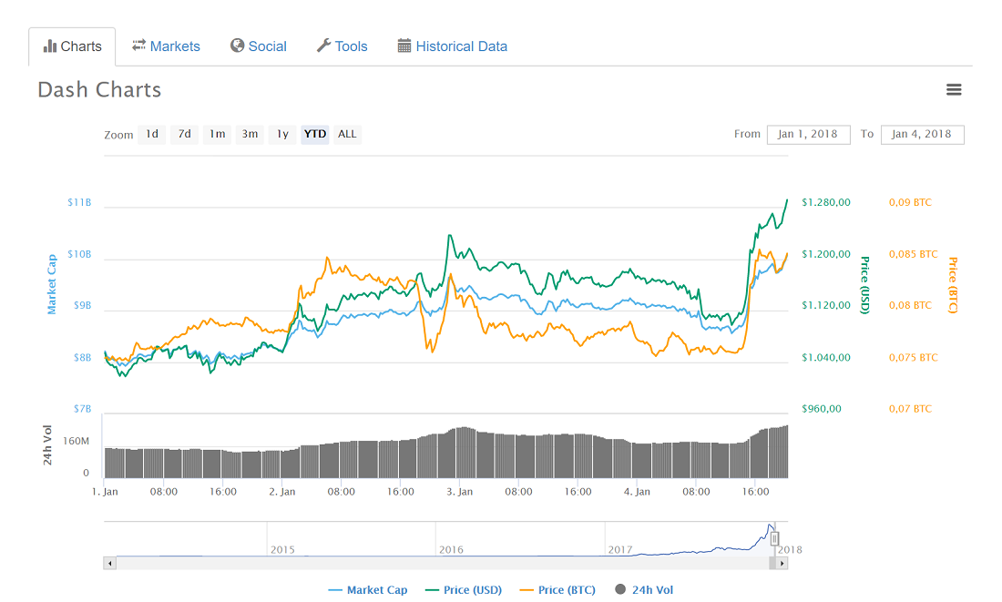Click the 'Dash Charts' heading
The image size is (1002, 602).
(x=99, y=90)
